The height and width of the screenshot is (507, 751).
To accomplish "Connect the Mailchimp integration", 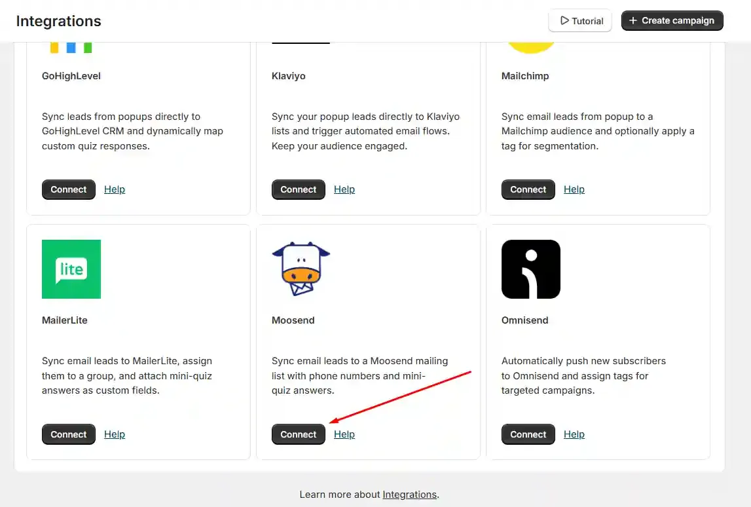I will pos(528,189).
